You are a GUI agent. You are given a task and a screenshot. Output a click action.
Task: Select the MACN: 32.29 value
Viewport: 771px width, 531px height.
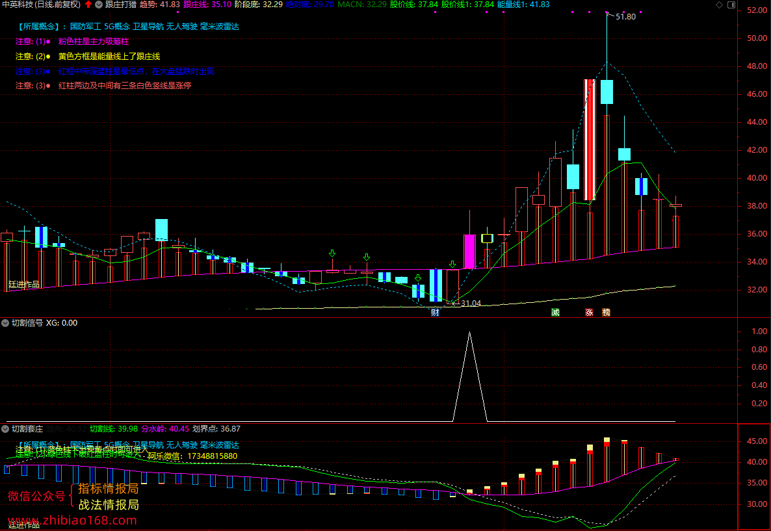362,5
